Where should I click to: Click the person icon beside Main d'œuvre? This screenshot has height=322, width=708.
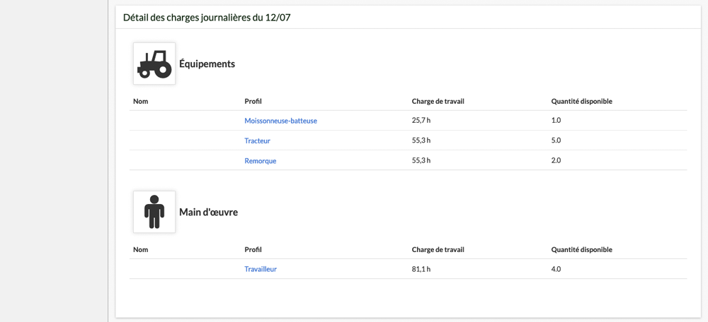pyautogui.click(x=154, y=212)
